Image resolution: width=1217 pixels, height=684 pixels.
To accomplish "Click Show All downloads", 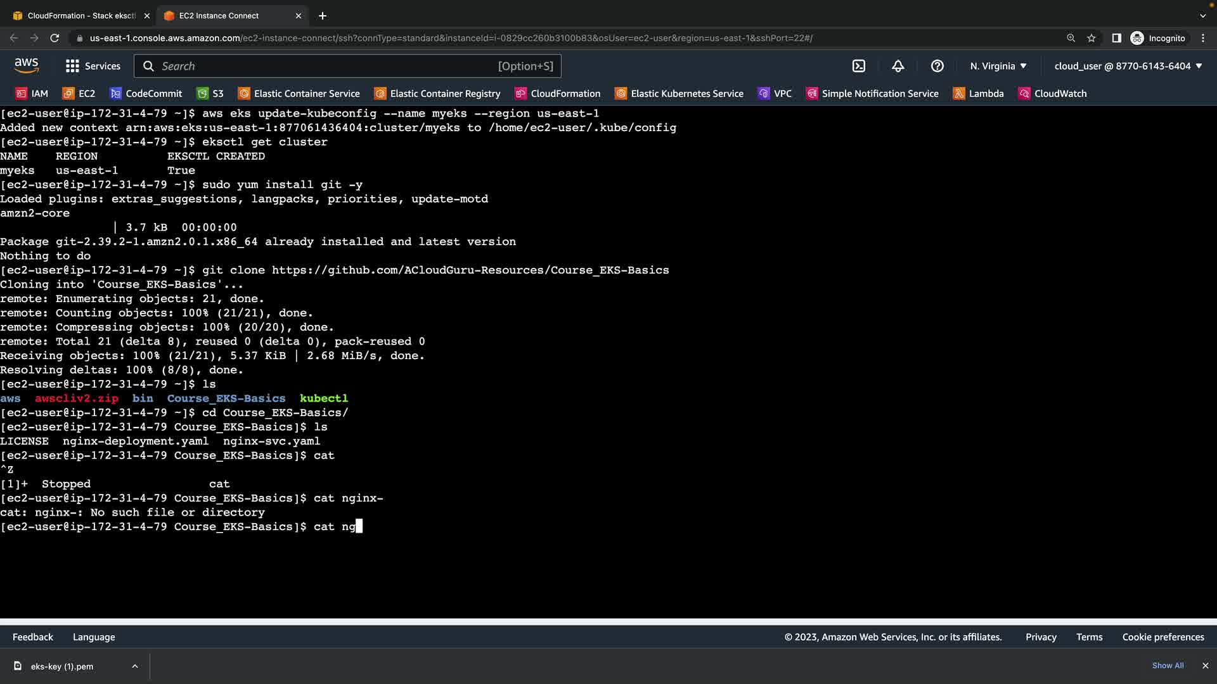I will pyautogui.click(x=1168, y=666).
